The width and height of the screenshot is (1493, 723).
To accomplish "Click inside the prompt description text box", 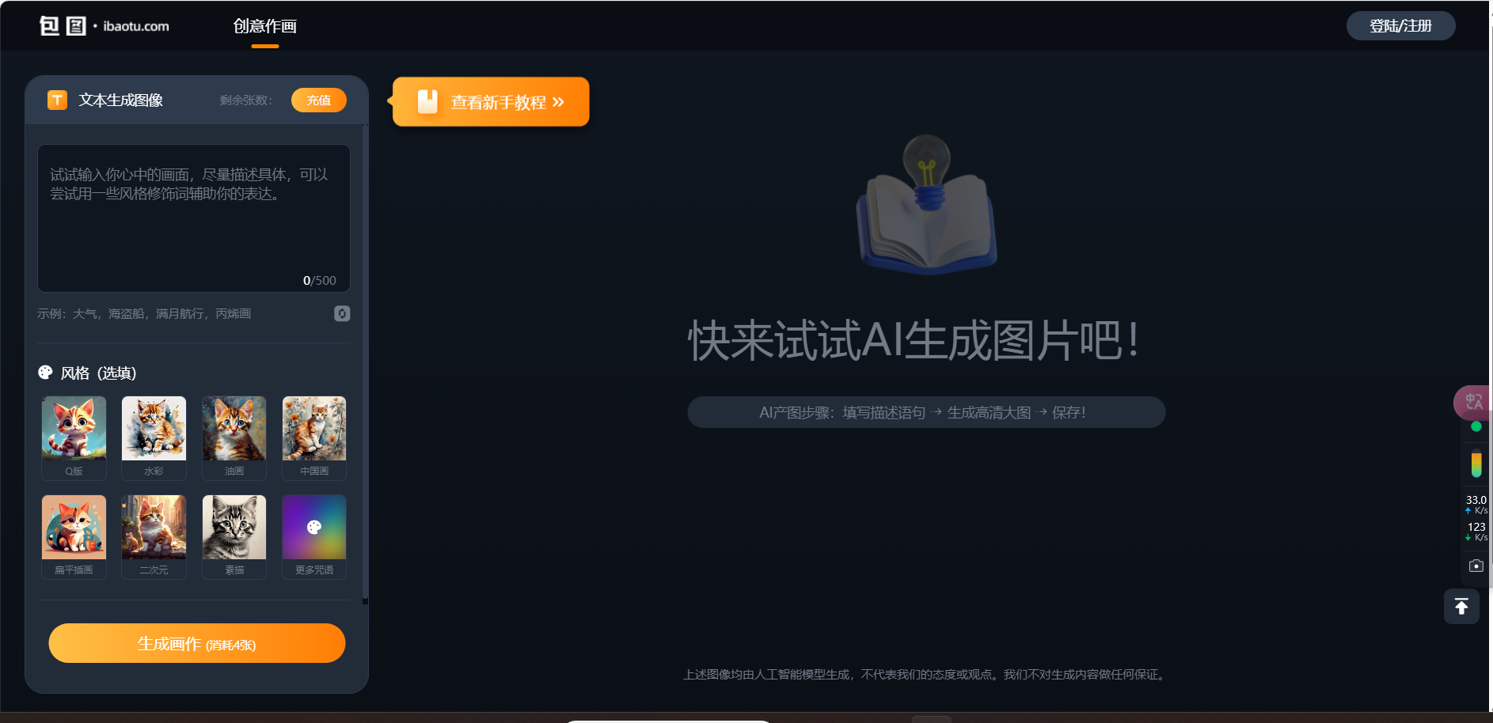I will point(193,218).
